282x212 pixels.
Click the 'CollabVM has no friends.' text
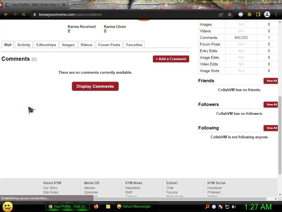[x=240, y=90]
